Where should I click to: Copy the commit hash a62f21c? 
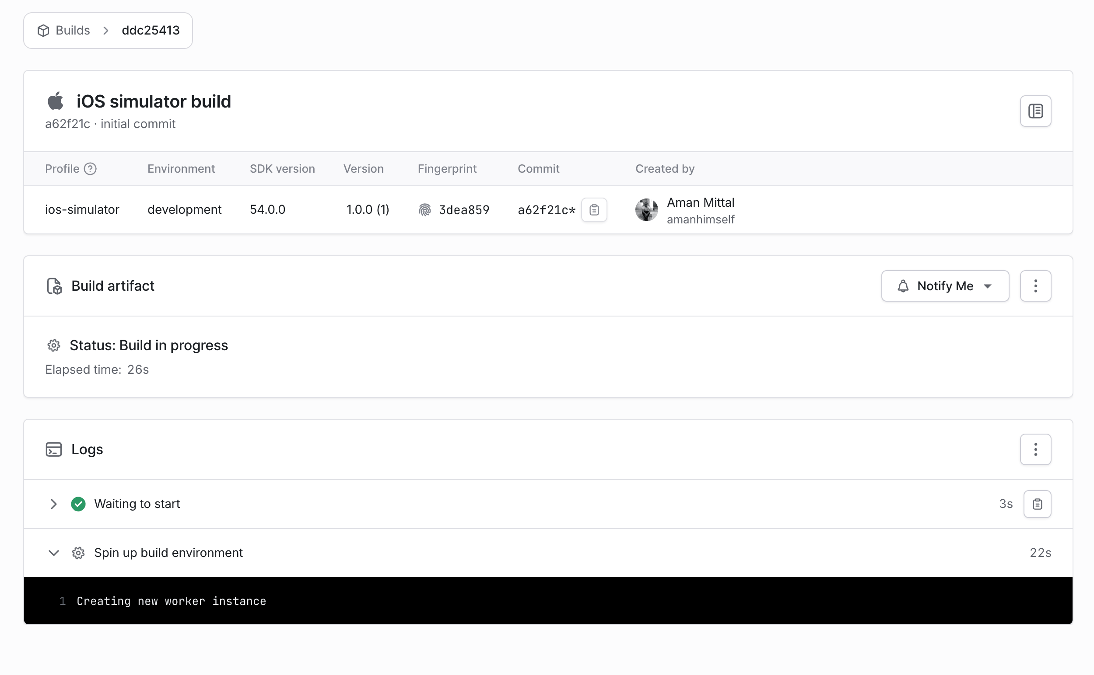coord(593,210)
